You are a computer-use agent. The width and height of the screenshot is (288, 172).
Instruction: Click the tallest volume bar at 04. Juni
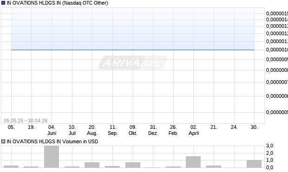pyautogui.click(x=52, y=157)
